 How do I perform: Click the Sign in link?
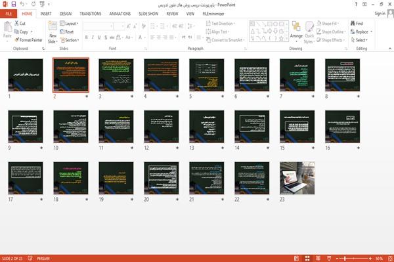tap(380, 14)
